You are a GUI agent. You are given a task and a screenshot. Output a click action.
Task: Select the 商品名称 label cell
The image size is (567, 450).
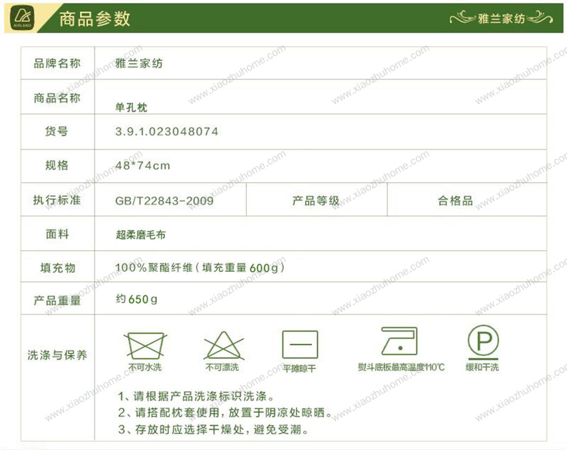pos(57,97)
